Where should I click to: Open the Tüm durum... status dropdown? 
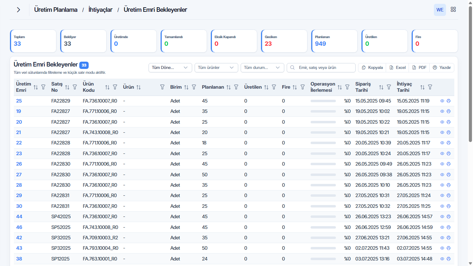point(262,68)
